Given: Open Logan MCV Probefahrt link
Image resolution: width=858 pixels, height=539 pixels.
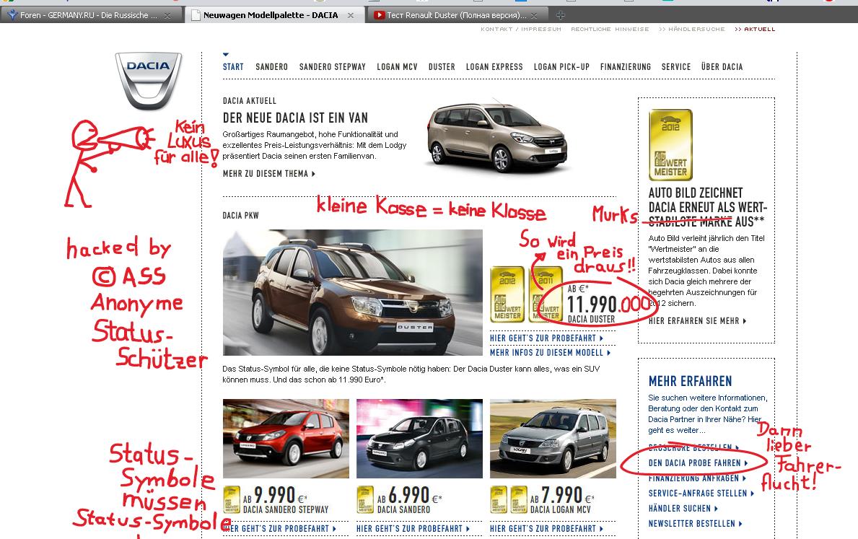Looking at the screenshot, I should point(547,529).
